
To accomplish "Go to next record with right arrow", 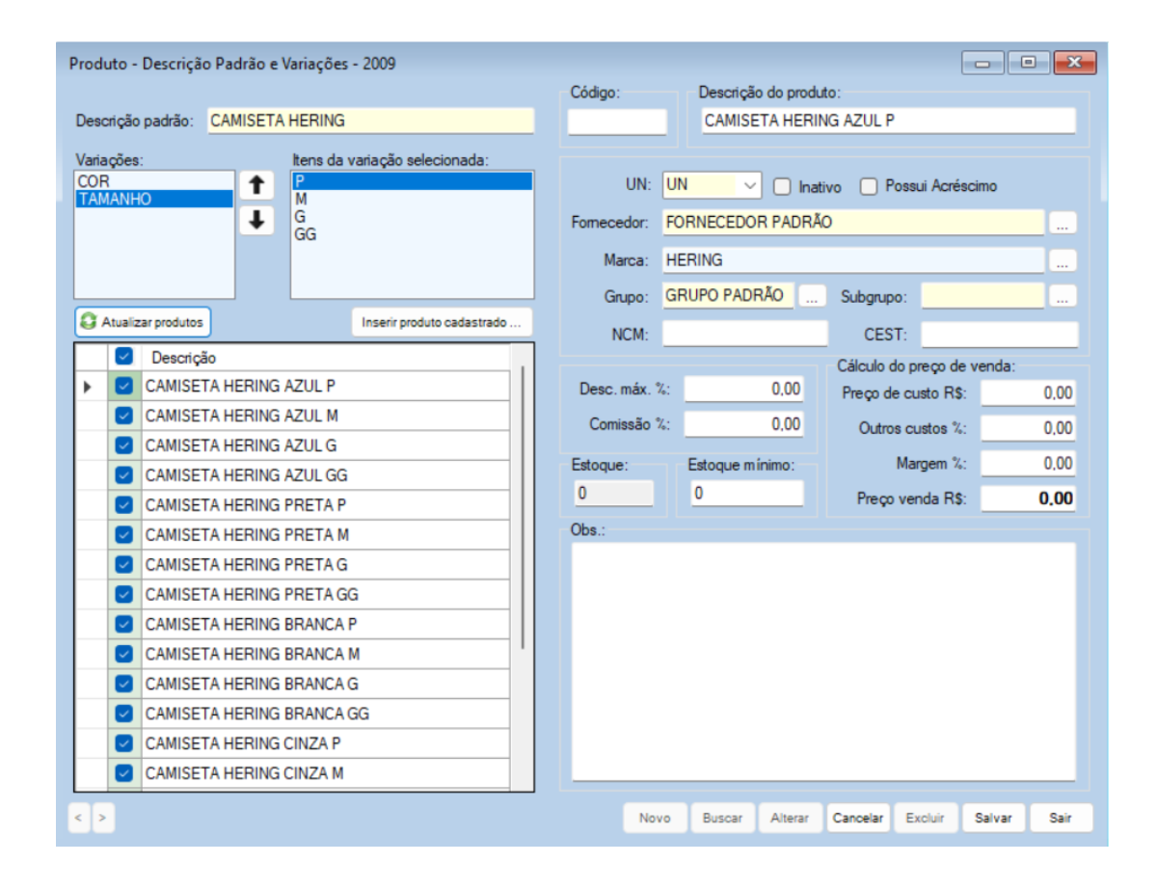I will tap(101, 819).
